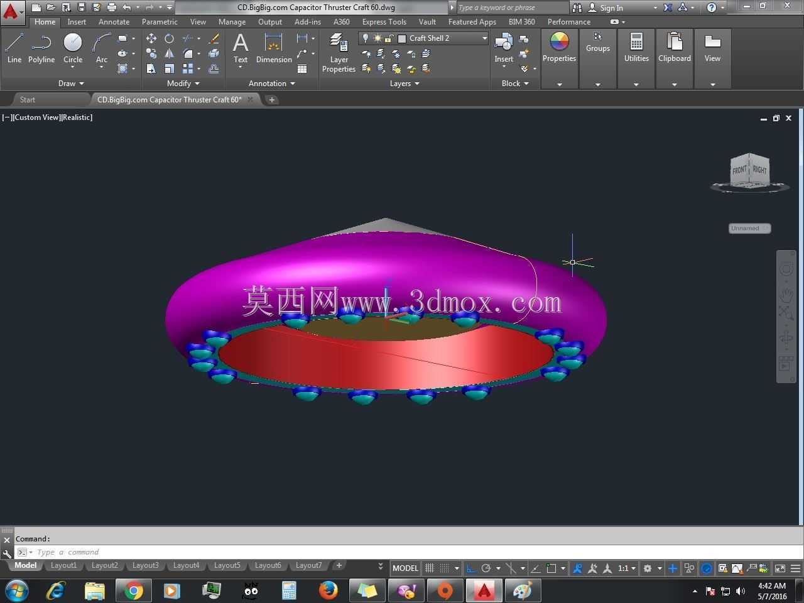This screenshot has width=804, height=603.
Task: Switch to the Layout1 tab
Action: [63, 565]
